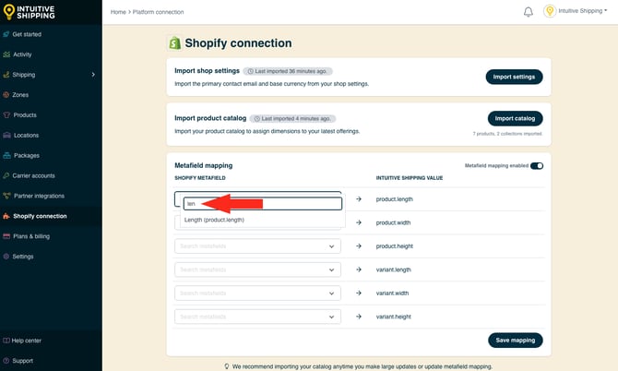Click the Zones globe icon
This screenshot has width=618, height=371.
coord(6,95)
